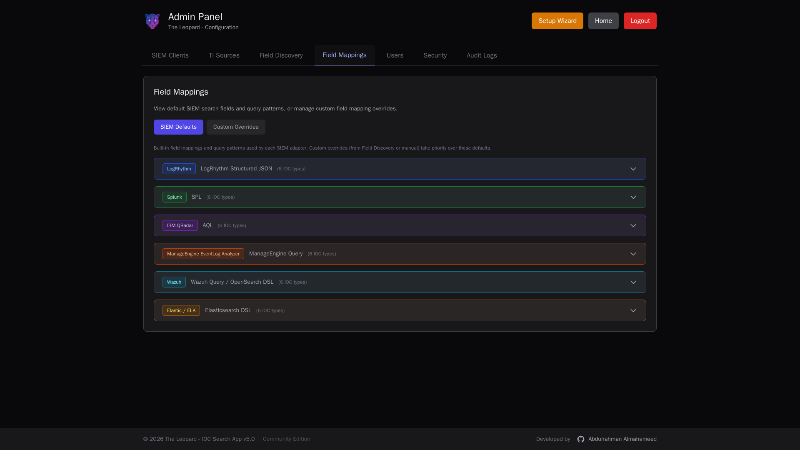Expand ManageEngine Query chevron arrow

pyautogui.click(x=633, y=254)
